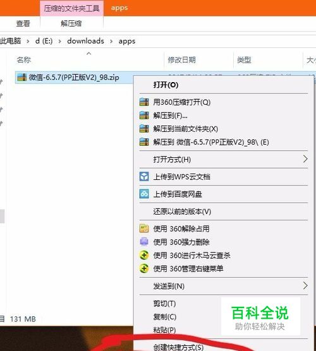The image size is (316, 351).
Task: Click the 360管理右键菜单 green plus icon
Action: click(x=144, y=268)
